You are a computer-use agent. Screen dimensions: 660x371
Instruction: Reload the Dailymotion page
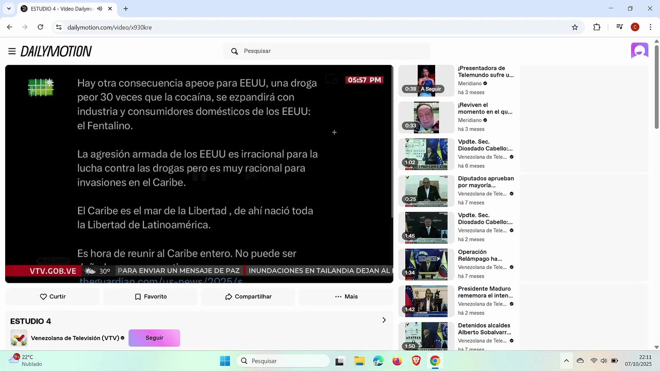(x=40, y=27)
